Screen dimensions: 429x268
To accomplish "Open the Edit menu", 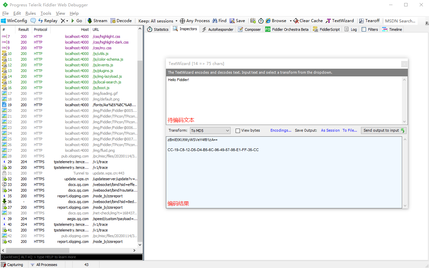I will (x=17, y=13).
